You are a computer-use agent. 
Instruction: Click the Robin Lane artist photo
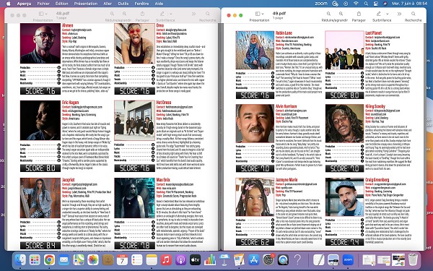point(255,50)
